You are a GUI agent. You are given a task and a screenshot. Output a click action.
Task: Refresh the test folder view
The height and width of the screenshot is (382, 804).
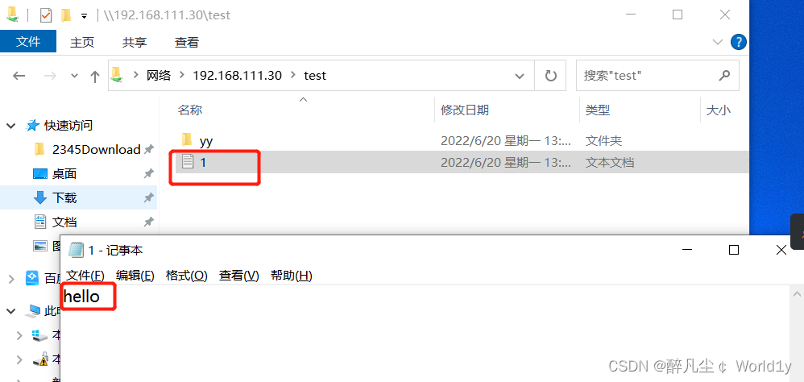(x=551, y=76)
